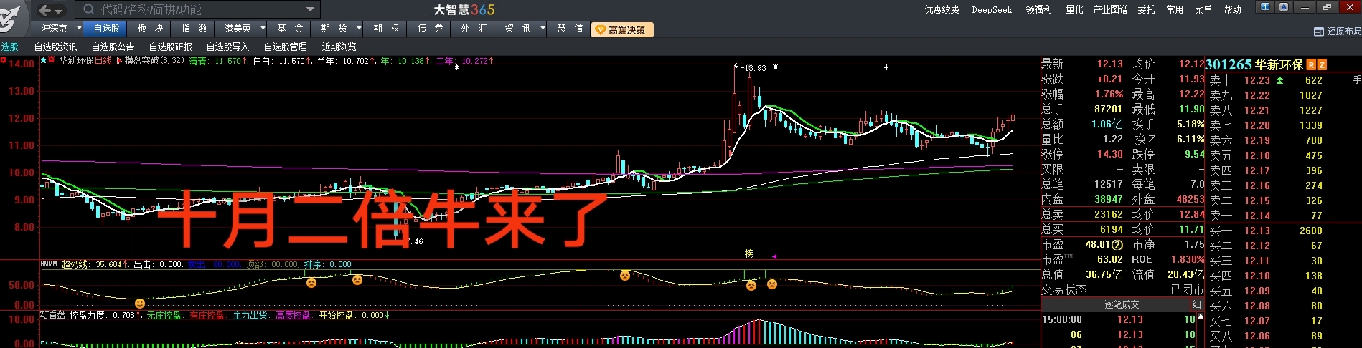Open the 债券 menu
This screenshot has width=1362, height=348.
(430, 29)
